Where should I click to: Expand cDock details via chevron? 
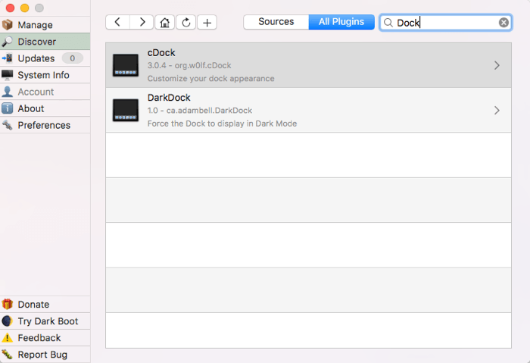click(497, 65)
